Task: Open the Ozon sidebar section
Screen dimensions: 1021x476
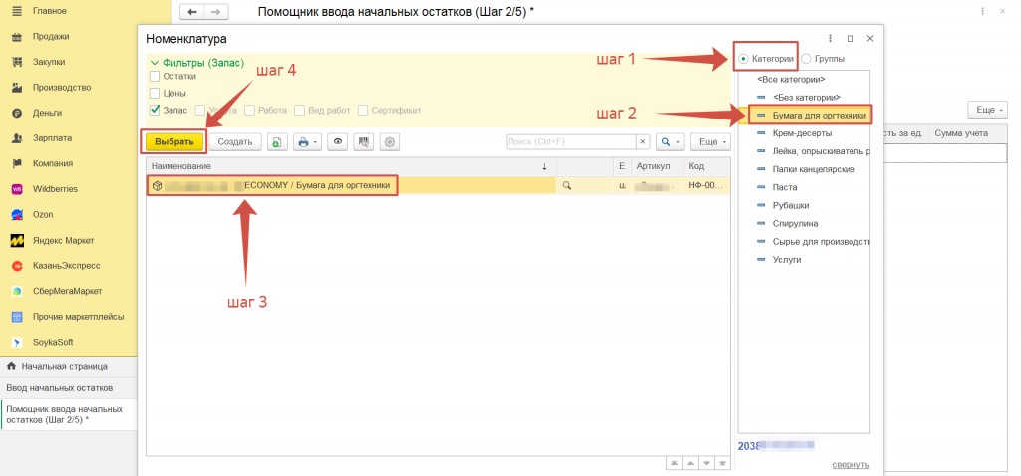Action: pyautogui.click(x=44, y=214)
